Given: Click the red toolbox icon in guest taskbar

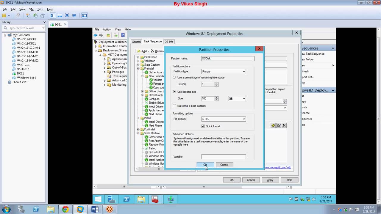Looking at the screenshot, I should [155, 199].
